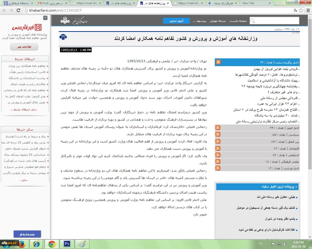Image resolution: width=312 pixels, height=249 pixels.
Task: Open the RSS feed for سیاسی news
Action: [218, 135]
